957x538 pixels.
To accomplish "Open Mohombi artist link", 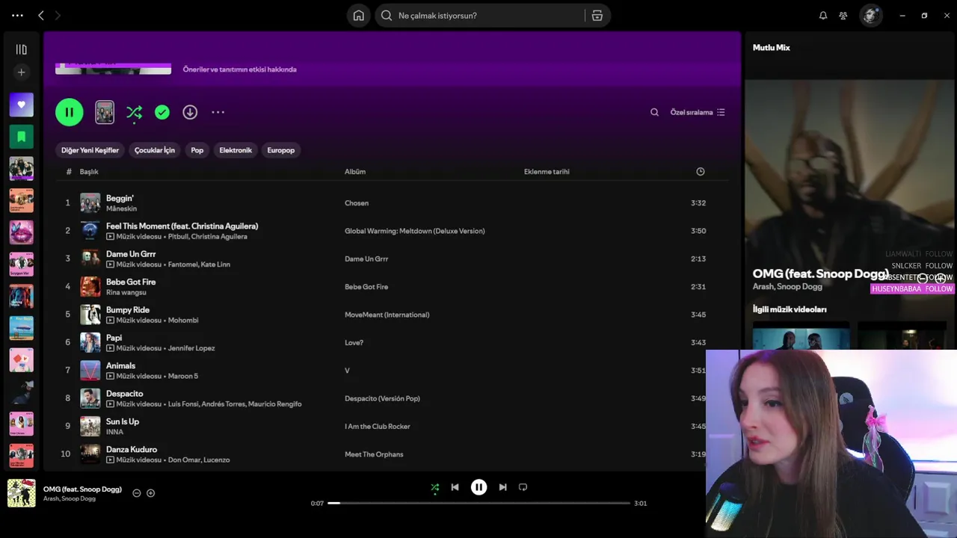I will (183, 321).
